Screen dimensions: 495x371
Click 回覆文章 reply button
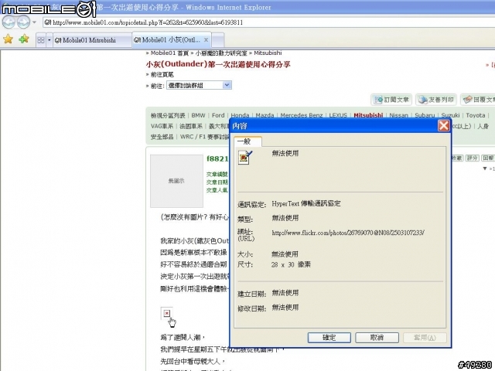coord(478,100)
